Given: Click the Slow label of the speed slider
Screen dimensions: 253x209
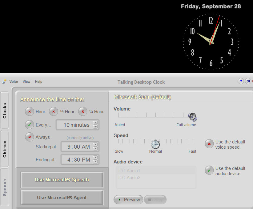Looking at the screenshot, I should pos(119,151).
